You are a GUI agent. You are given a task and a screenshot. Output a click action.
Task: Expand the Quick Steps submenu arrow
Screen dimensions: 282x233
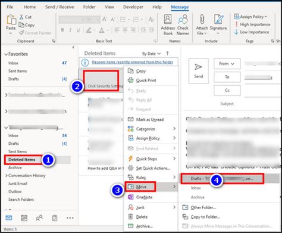174,159
